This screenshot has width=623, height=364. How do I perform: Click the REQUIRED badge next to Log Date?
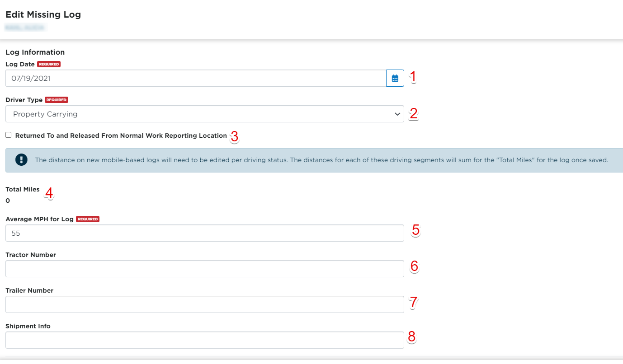(49, 64)
